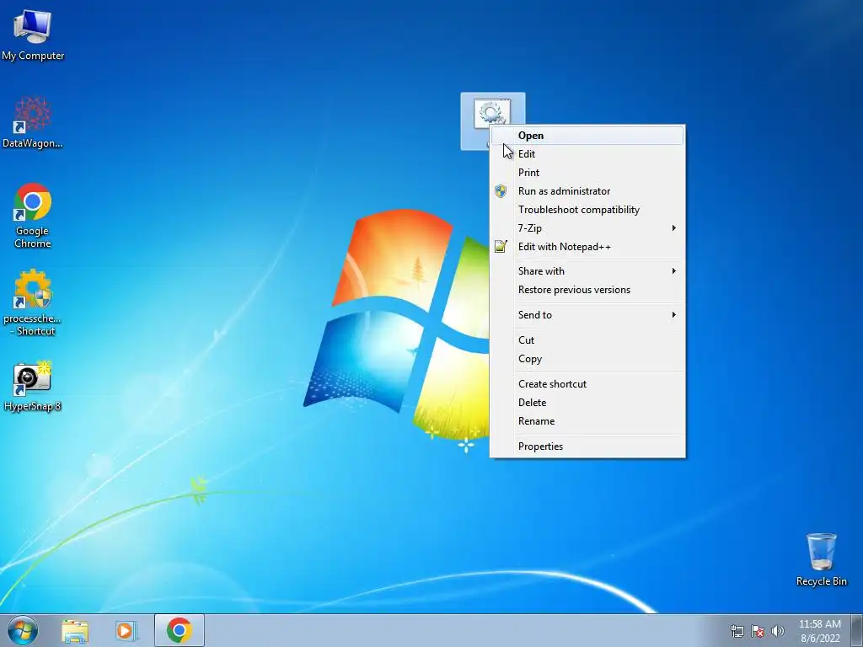Select the processsche... - Shortcut desktop icon
Screen dimensions: 863x647
pyautogui.click(x=33, y=302)
